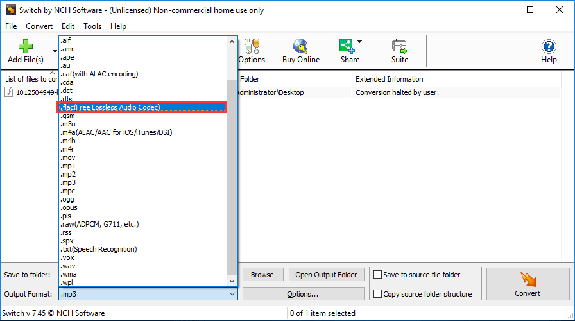Choose .m3u from format list

[x=143, y=124]
